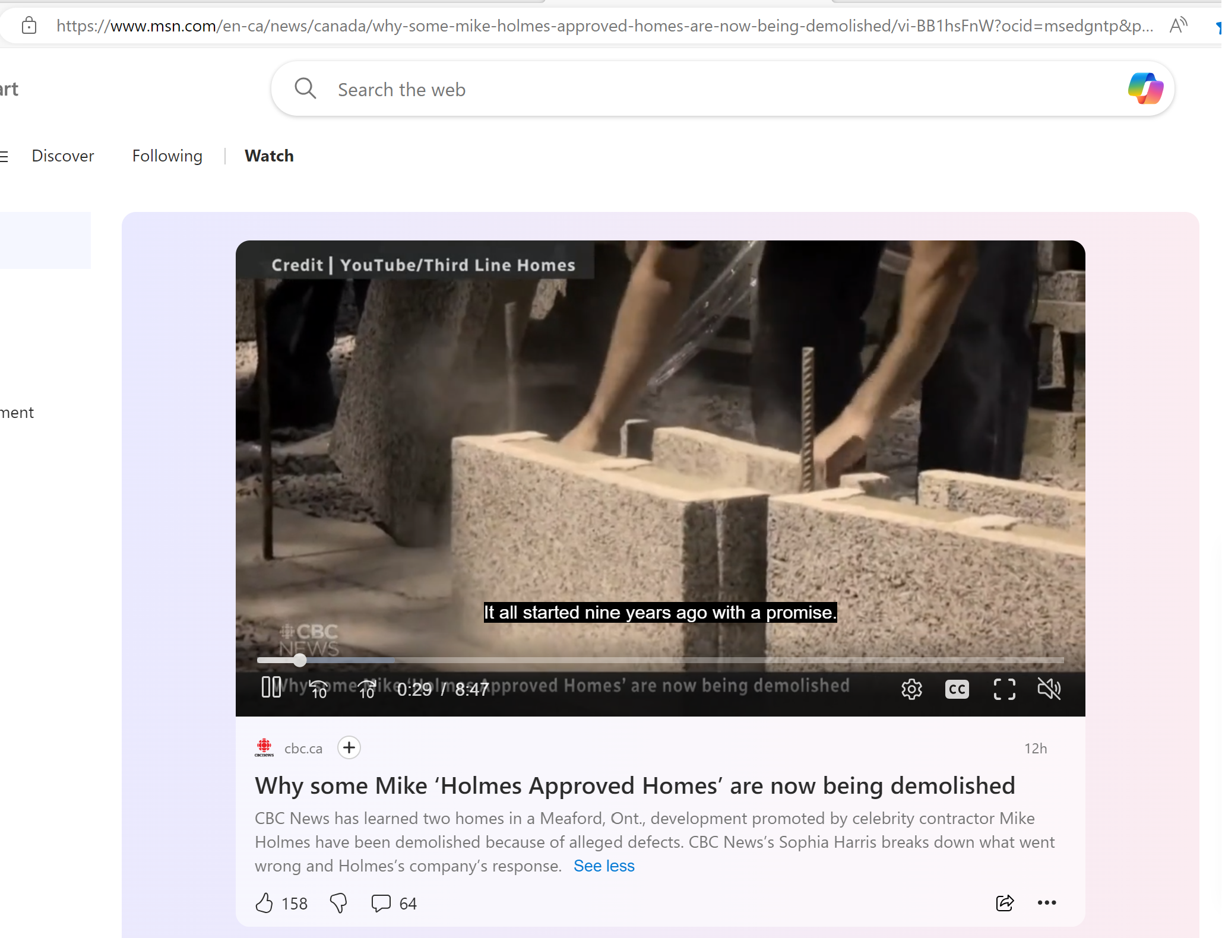Open video settings gear
Screen dimensions: 1222x938
click(x=911, y=689)
